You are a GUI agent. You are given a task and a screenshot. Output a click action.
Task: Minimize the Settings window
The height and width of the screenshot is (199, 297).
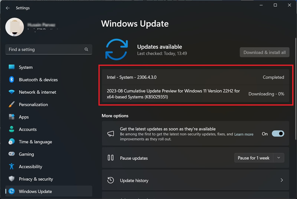click(261, 5)
